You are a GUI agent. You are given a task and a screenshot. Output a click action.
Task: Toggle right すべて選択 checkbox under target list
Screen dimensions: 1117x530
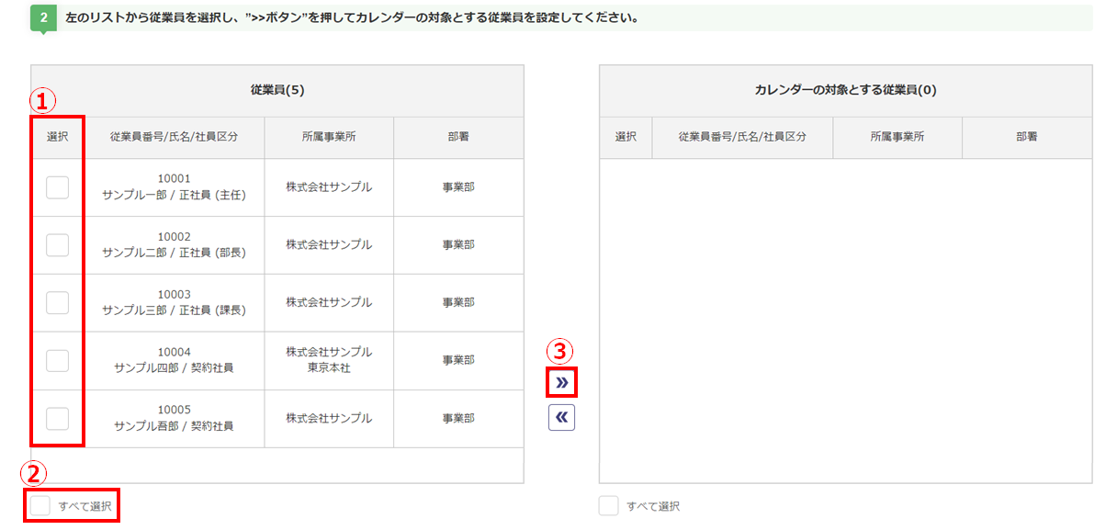click(x=608, y=506)
